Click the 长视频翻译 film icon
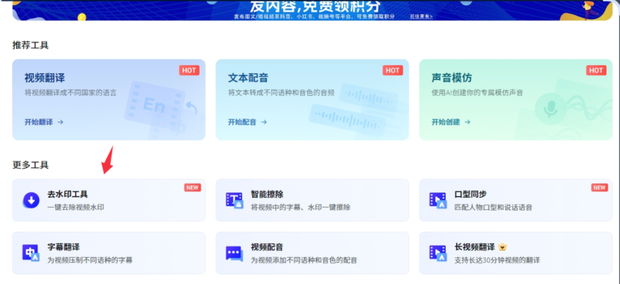Image resolution: width=620 pixels, height=284 pixels. tap(438, 253)
